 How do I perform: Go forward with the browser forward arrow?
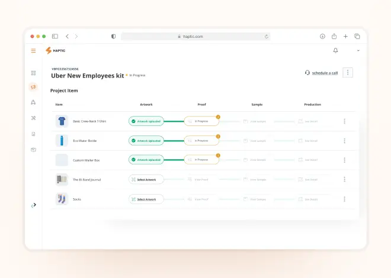tap(76, 36)
